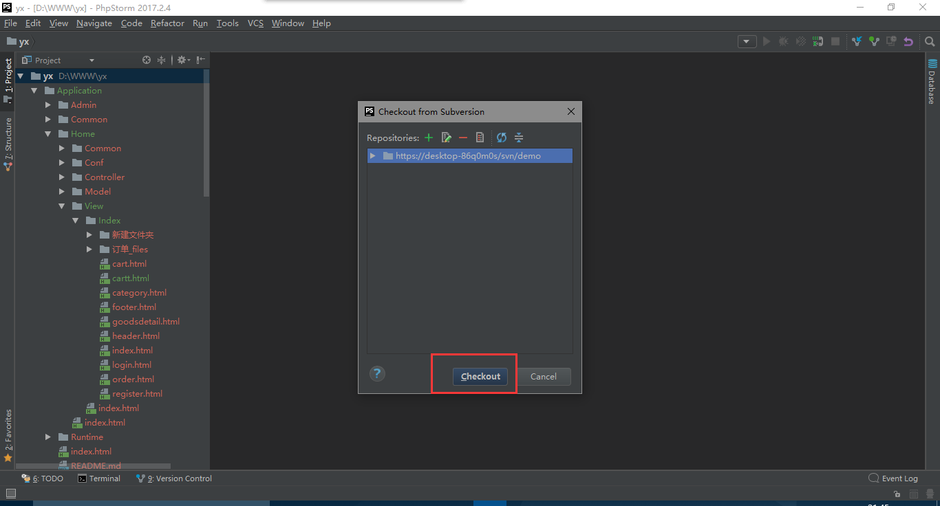This screenshot has width=940, height=506.
Task: Remove repository with red minus icon
Action: 463,137
